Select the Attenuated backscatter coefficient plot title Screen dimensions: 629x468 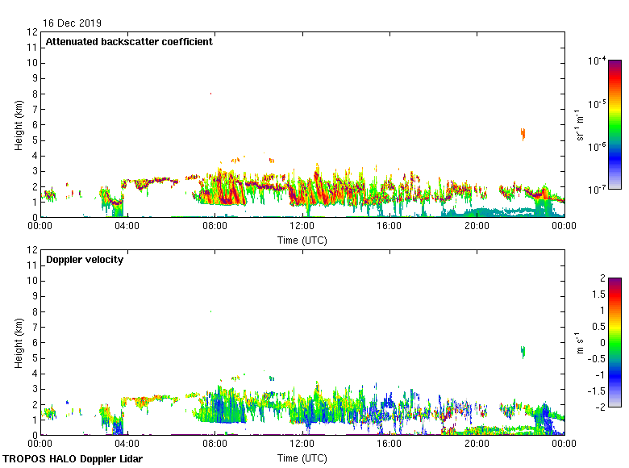129,42
